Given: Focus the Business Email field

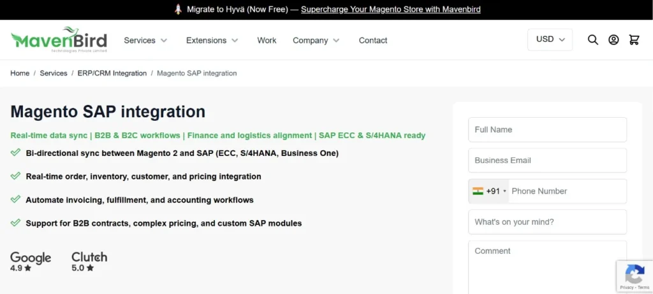Looking at the screenshot, I should click(x=547, y=160).
